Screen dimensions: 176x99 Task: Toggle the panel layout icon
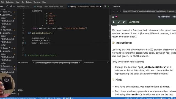108,62
